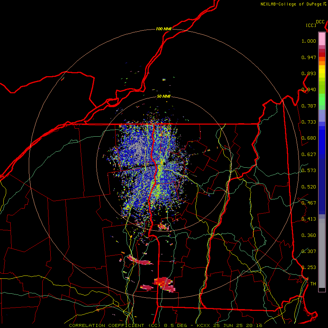Viewport: 328px width, 328px height.
Task: Select the 0.680 color scale value
Action: click(x=309, y=138)
